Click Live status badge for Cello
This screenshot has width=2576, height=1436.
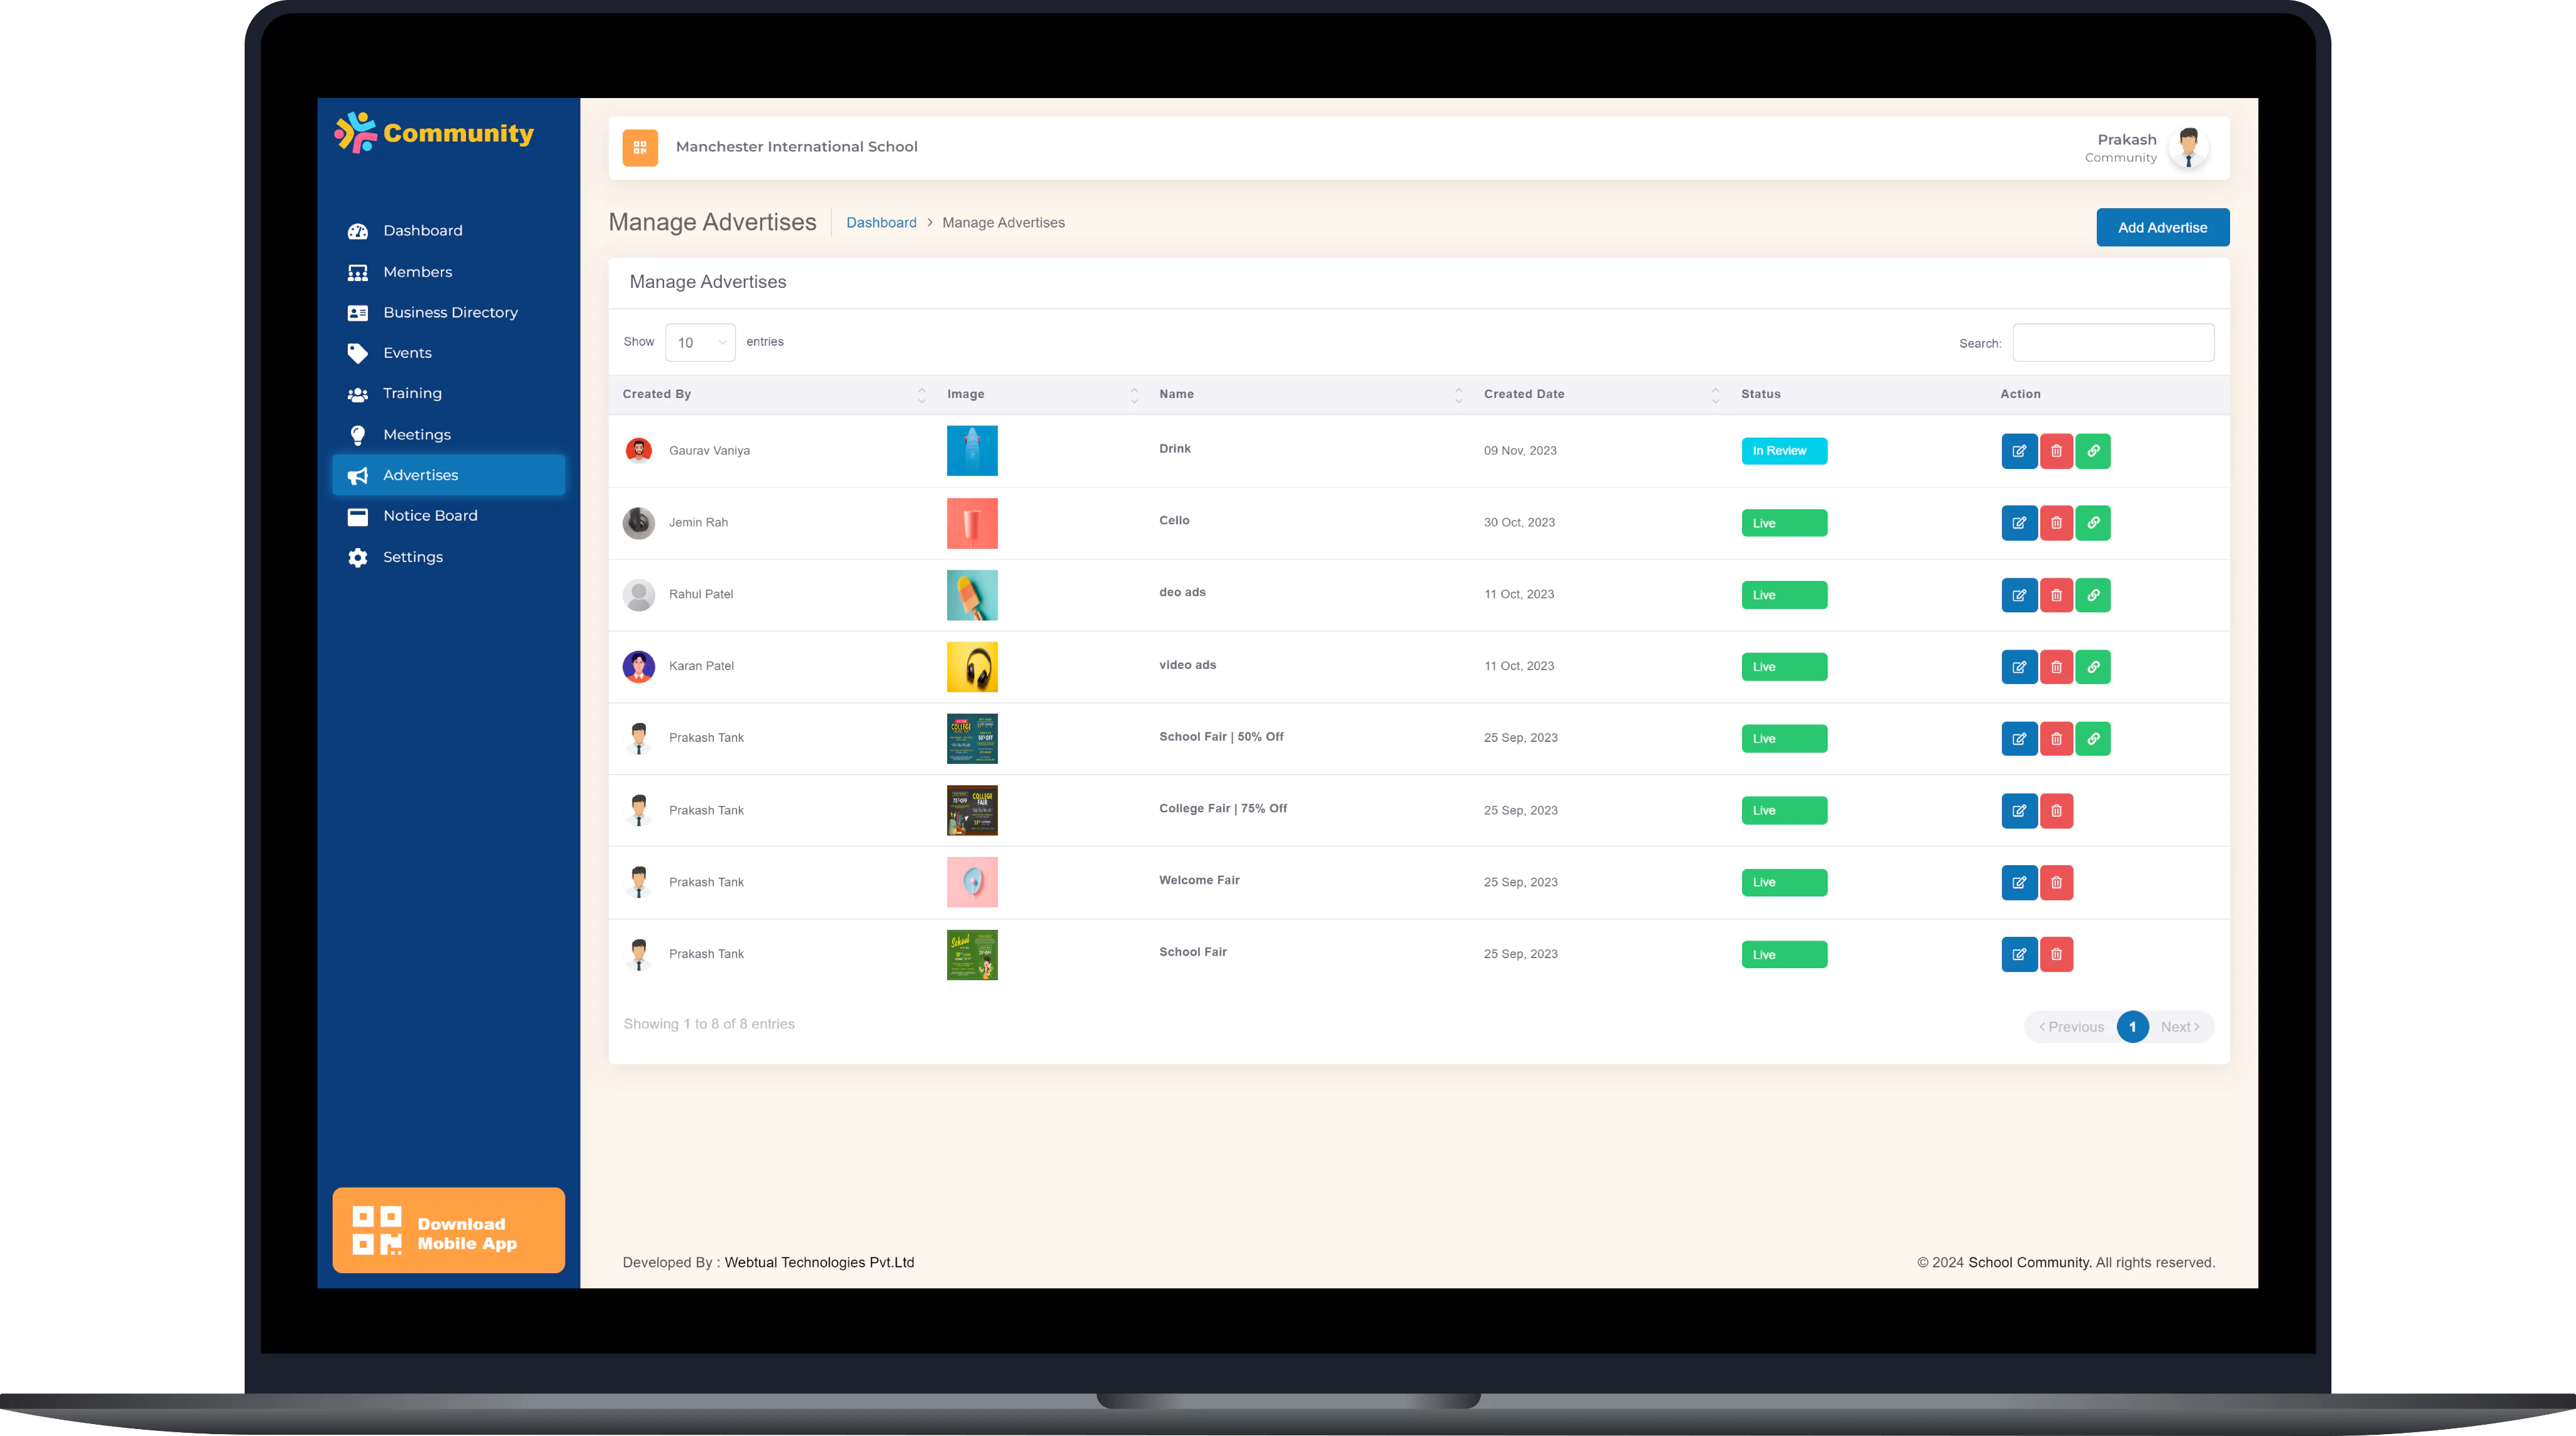coord(1784,523)
